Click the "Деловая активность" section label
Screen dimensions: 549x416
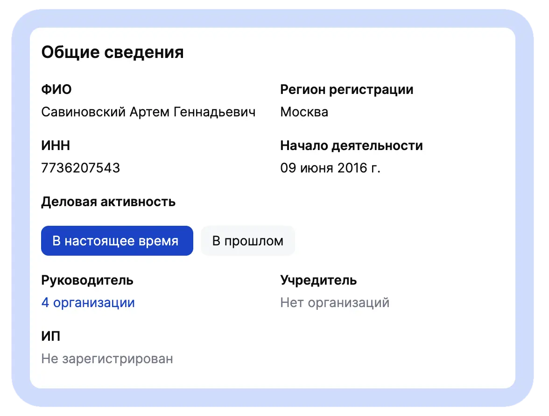108,202
